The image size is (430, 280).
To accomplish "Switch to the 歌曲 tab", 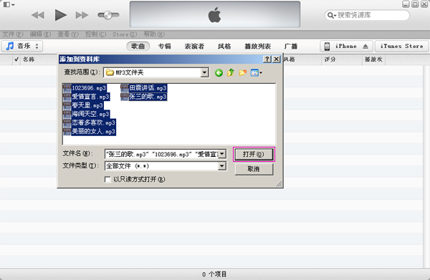I will (x=138, y=47).
